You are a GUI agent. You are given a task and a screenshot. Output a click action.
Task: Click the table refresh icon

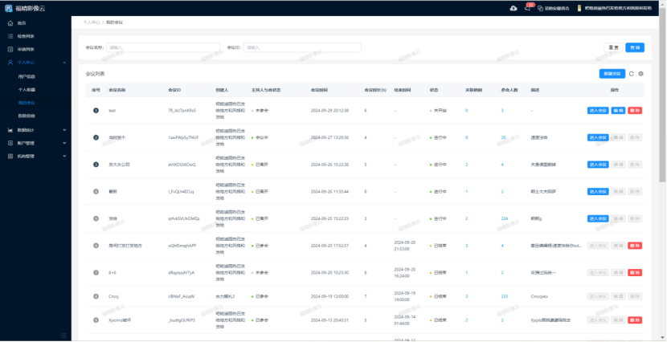tap(632, 73)
